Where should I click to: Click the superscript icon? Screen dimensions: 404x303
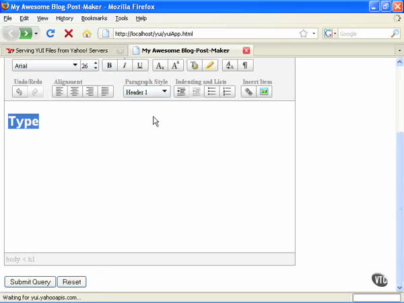click(x=175, y=65)
